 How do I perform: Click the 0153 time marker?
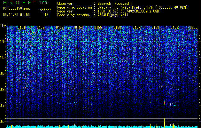pos(60,28)
